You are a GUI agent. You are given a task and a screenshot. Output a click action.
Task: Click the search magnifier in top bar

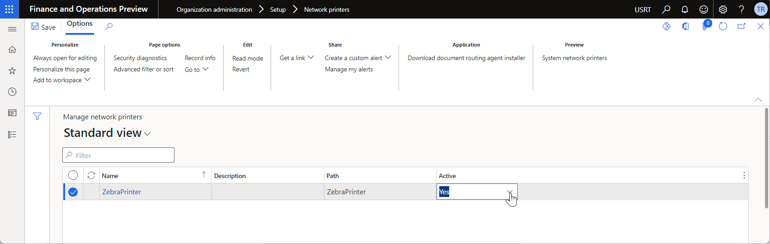tap(666, 9)
